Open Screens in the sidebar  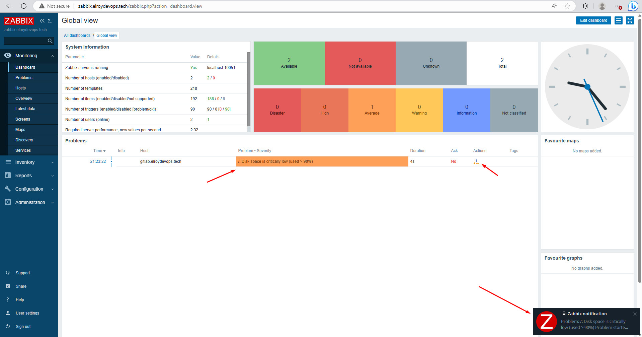[33, 119]
